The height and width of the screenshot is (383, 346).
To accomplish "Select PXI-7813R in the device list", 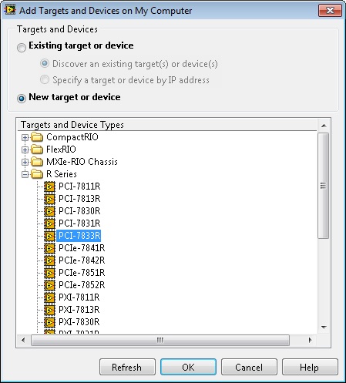I will (79, 310).
